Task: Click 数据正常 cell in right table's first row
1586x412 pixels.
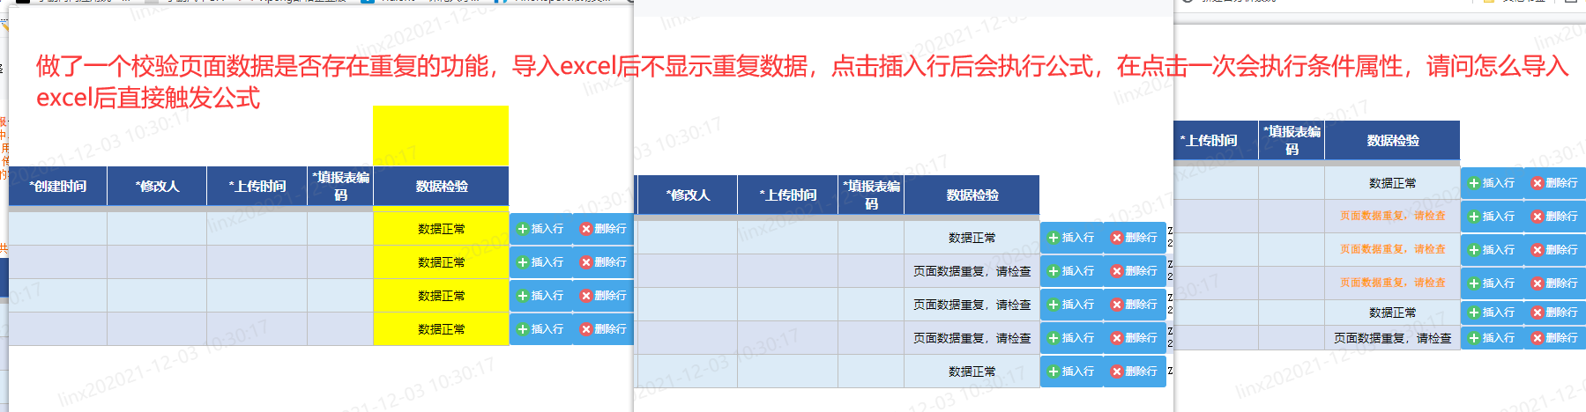Action: [1393, 183]
